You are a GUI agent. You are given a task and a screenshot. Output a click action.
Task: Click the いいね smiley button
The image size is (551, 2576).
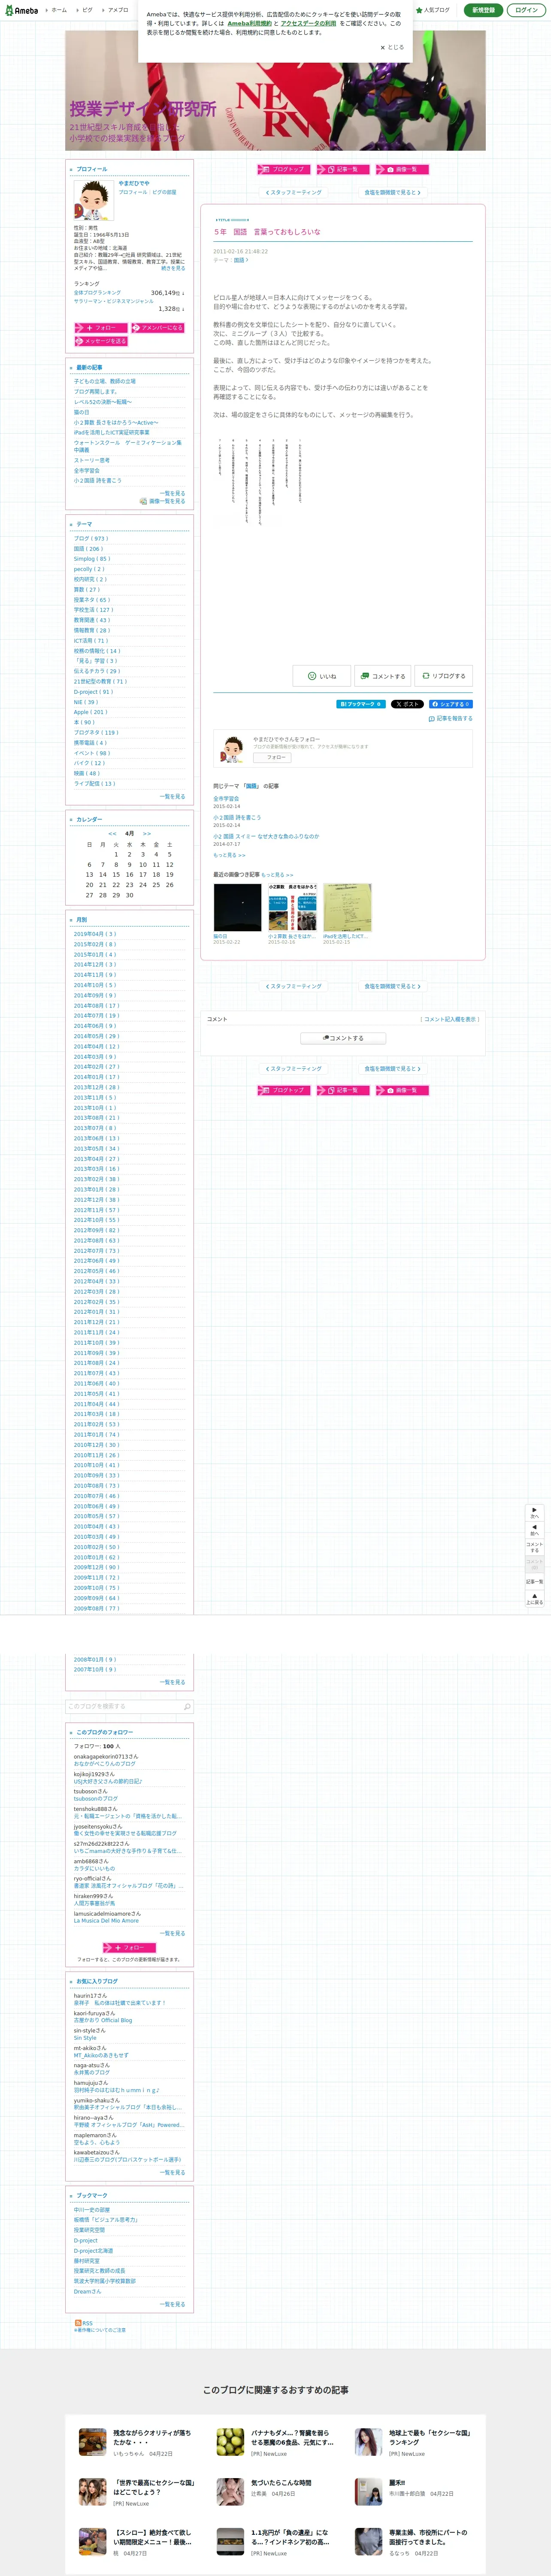coord(322,676)
